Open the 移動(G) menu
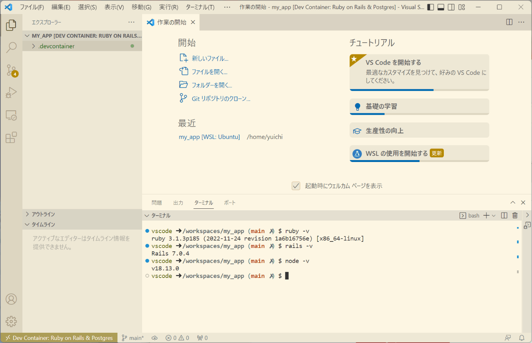The image size is (532, 343). point(141,7)
